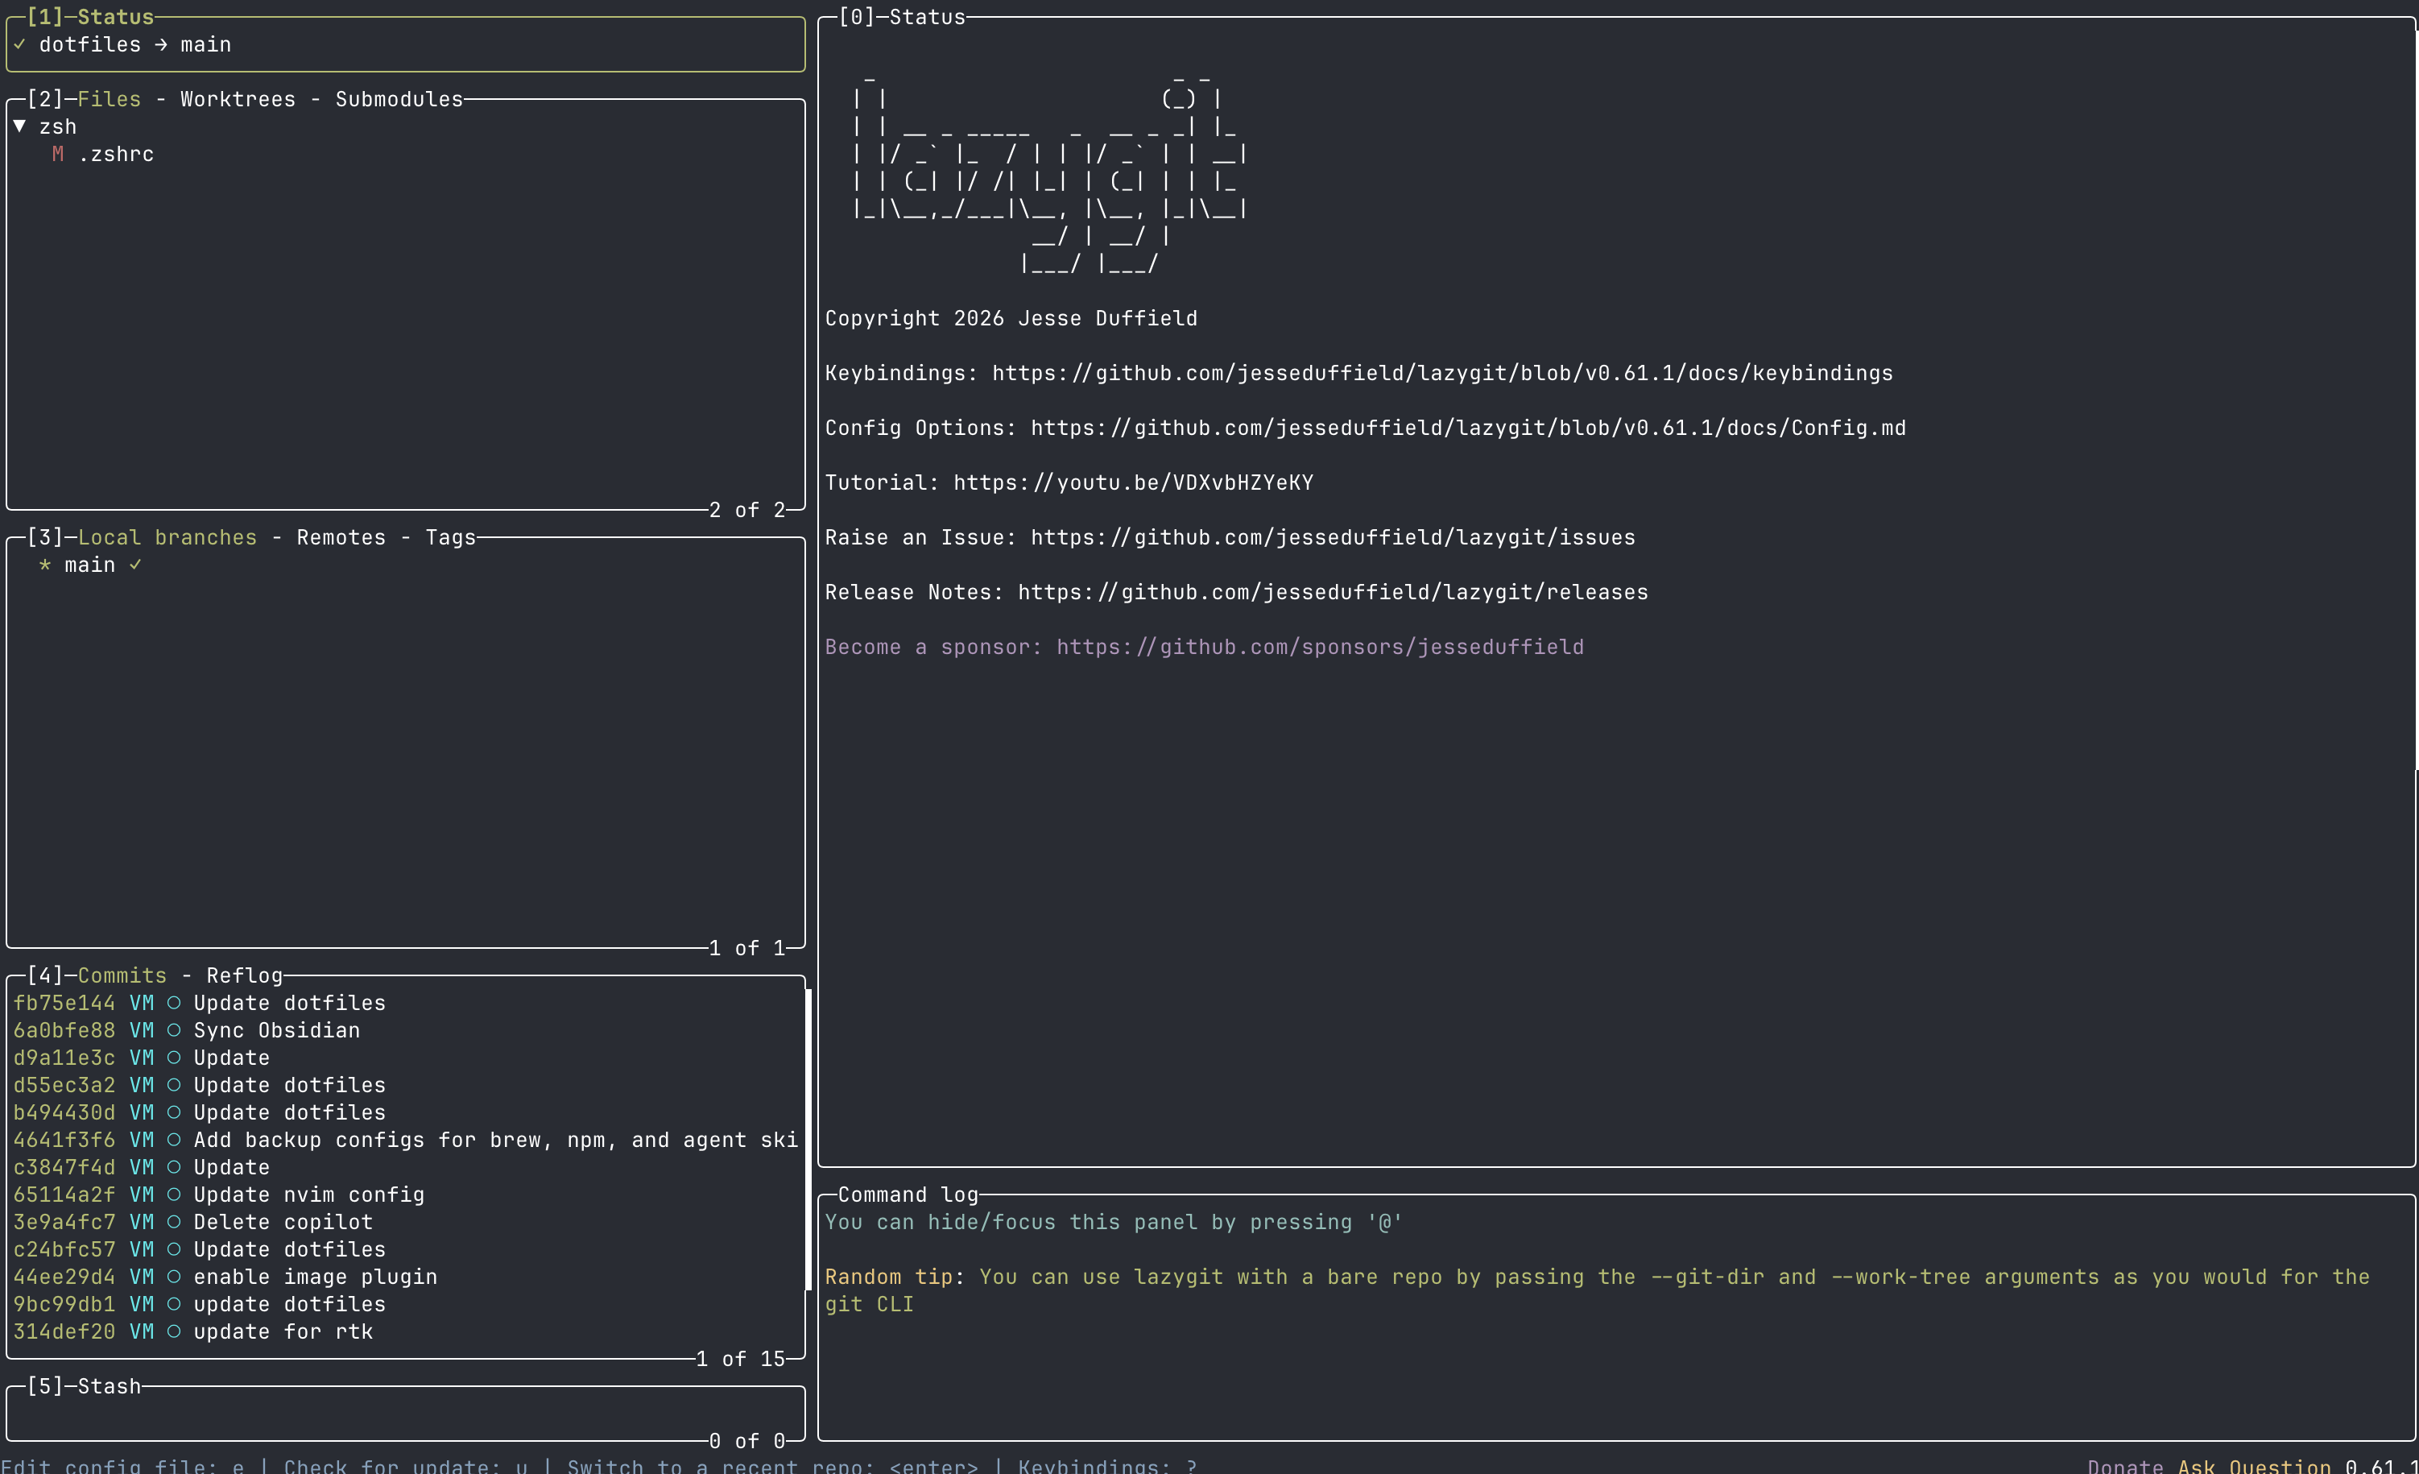Viewport: 2419px width, 1474px height.
Task: Collapse the zsh folder tree node
Action: click(x=19, y=126)
